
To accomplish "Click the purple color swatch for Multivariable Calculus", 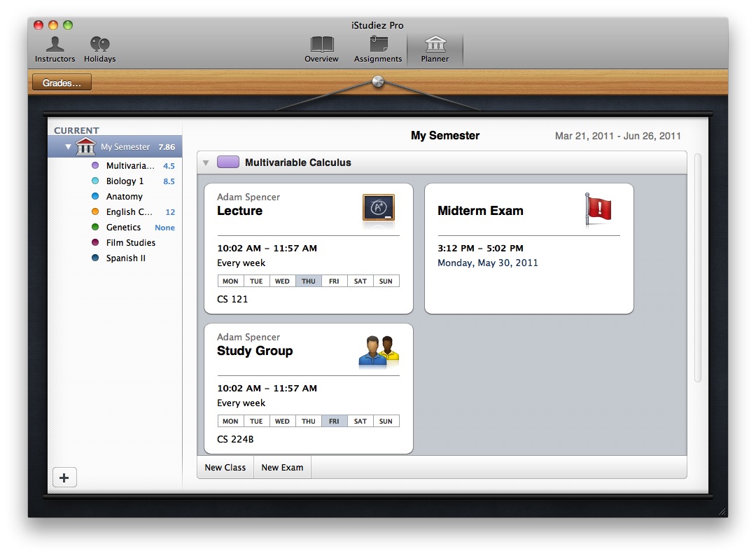I will (227, 161).
